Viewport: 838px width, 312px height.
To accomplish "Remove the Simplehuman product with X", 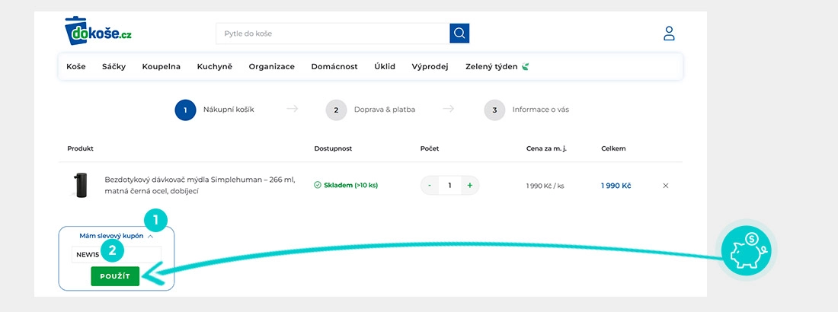I will coord(665,186).
